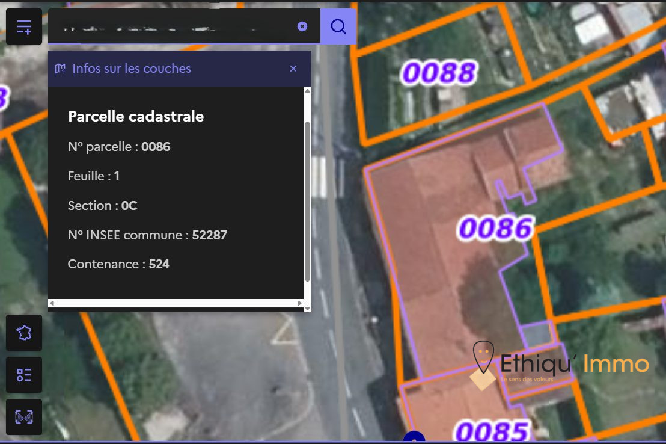
Task: Click the panel's scroll up arrow
Action: (x=308, y=90)
